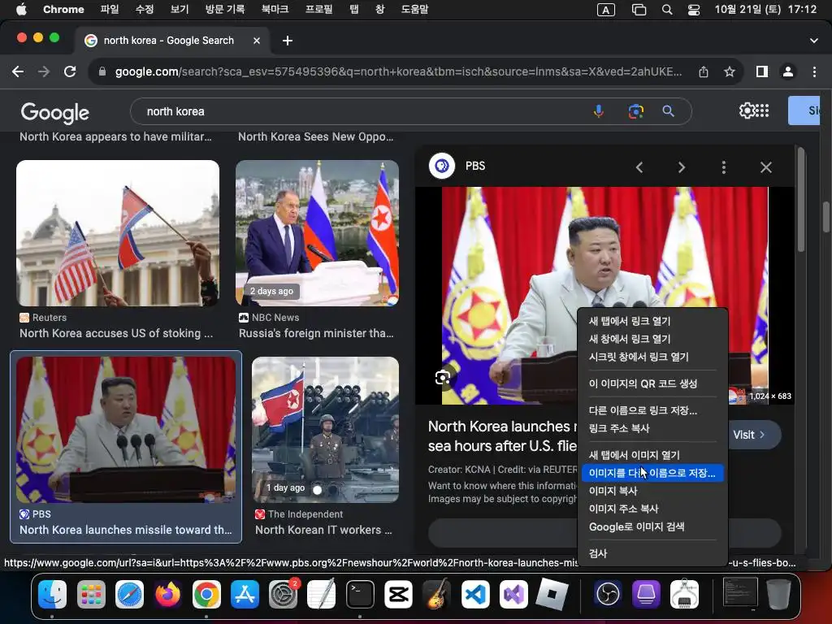Screen dimensions: 832x624
Task: Open Safari from the dock
Action: point(129,594)
